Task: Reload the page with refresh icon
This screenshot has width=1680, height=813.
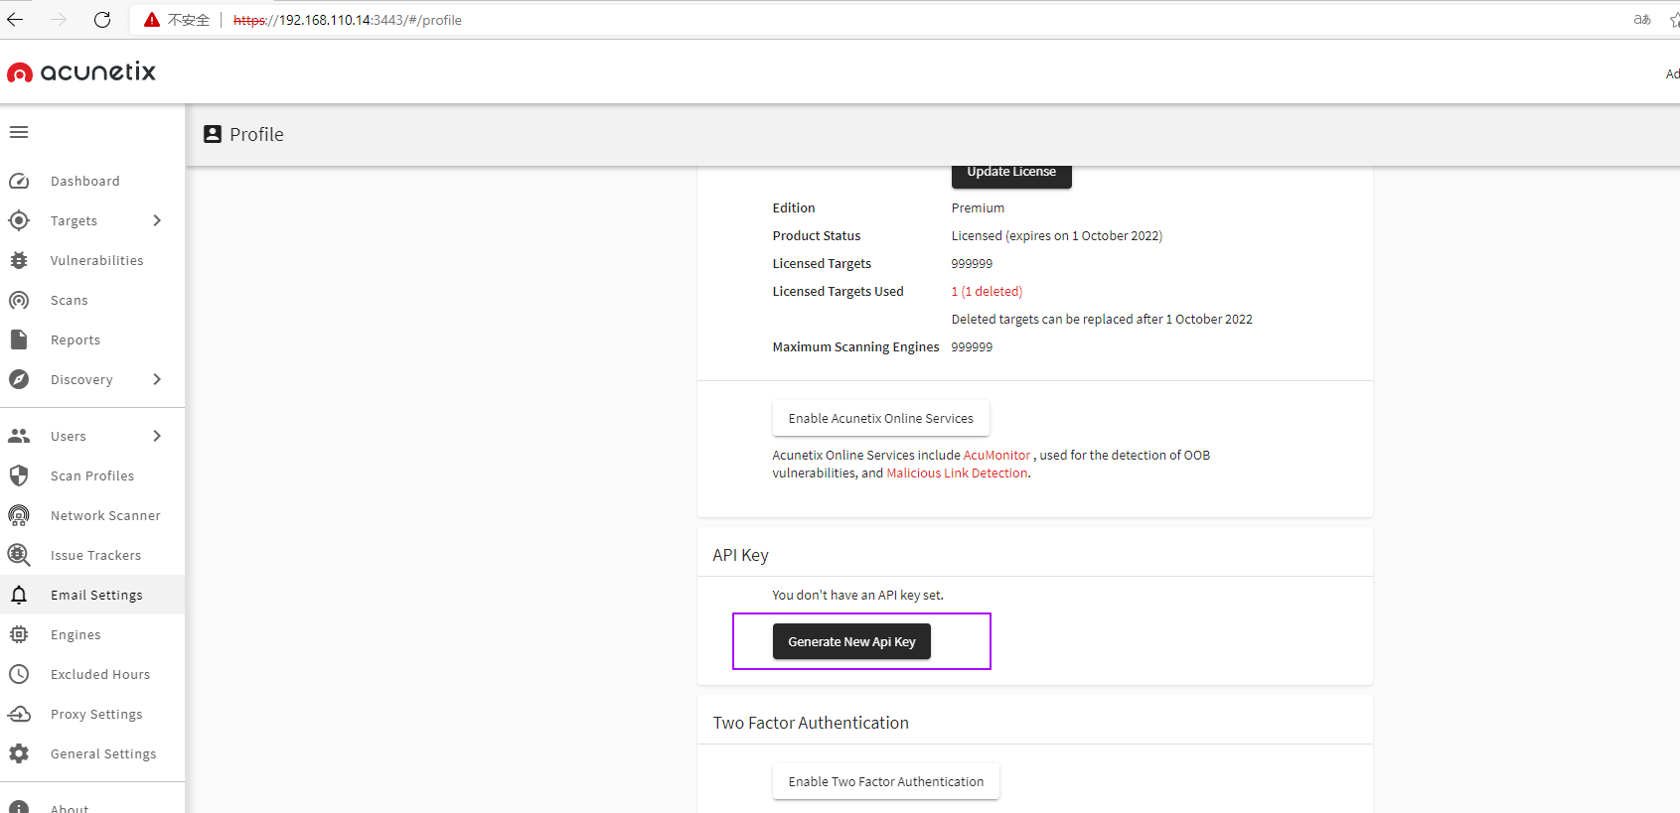Action: (x=102, y=19)
